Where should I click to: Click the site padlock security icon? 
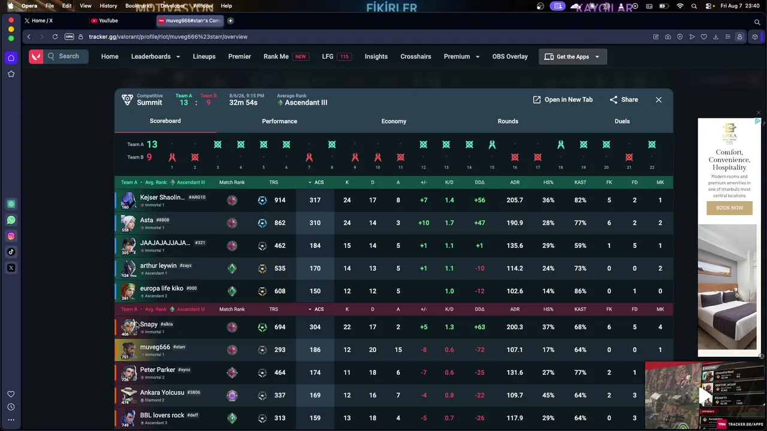point(81,37)
